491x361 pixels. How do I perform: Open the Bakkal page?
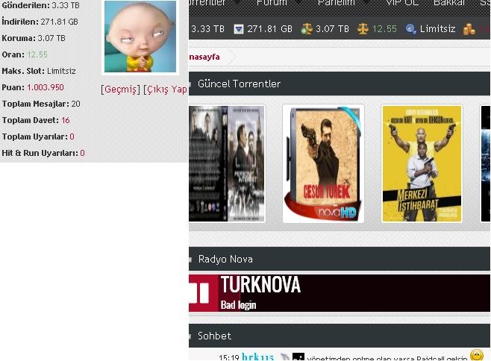coord(449,3)
